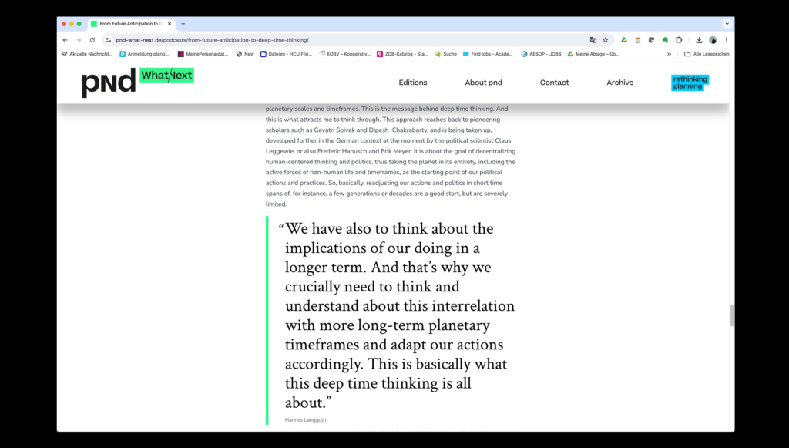This screenshot has height=448, width=789.
Task: Expand the tab search dropdown arrow
Action: 726,24
